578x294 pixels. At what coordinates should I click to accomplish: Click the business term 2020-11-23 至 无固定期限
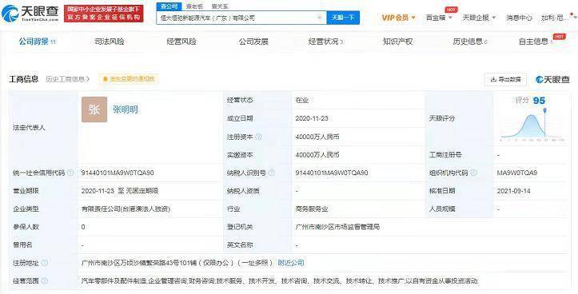tap(120, 191)
